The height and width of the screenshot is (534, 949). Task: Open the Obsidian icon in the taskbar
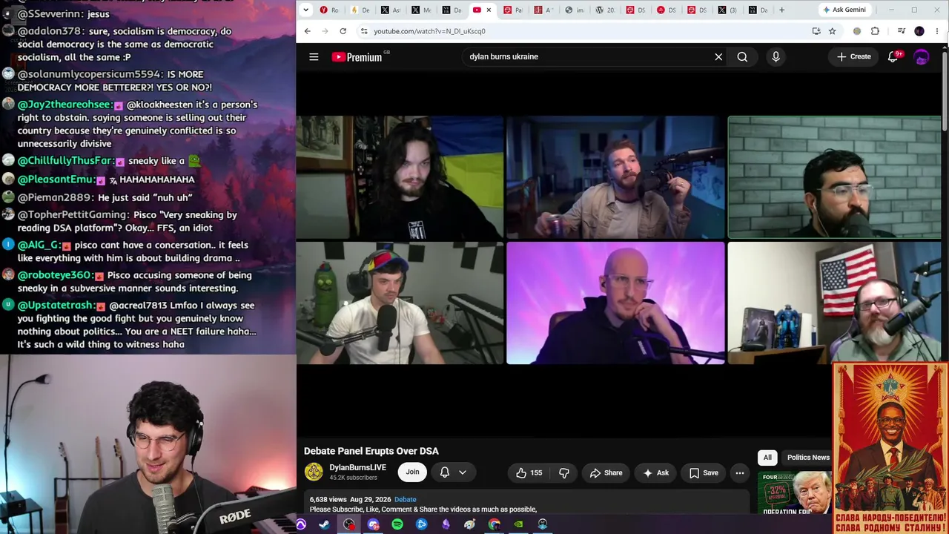point(446,524)
